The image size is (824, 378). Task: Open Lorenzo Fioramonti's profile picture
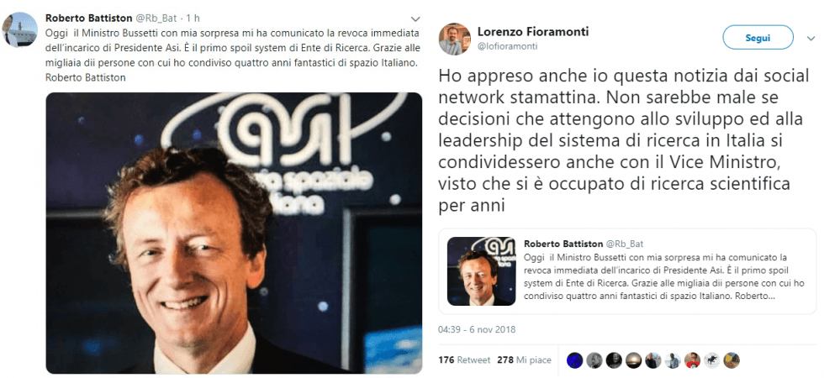(455, 39)
